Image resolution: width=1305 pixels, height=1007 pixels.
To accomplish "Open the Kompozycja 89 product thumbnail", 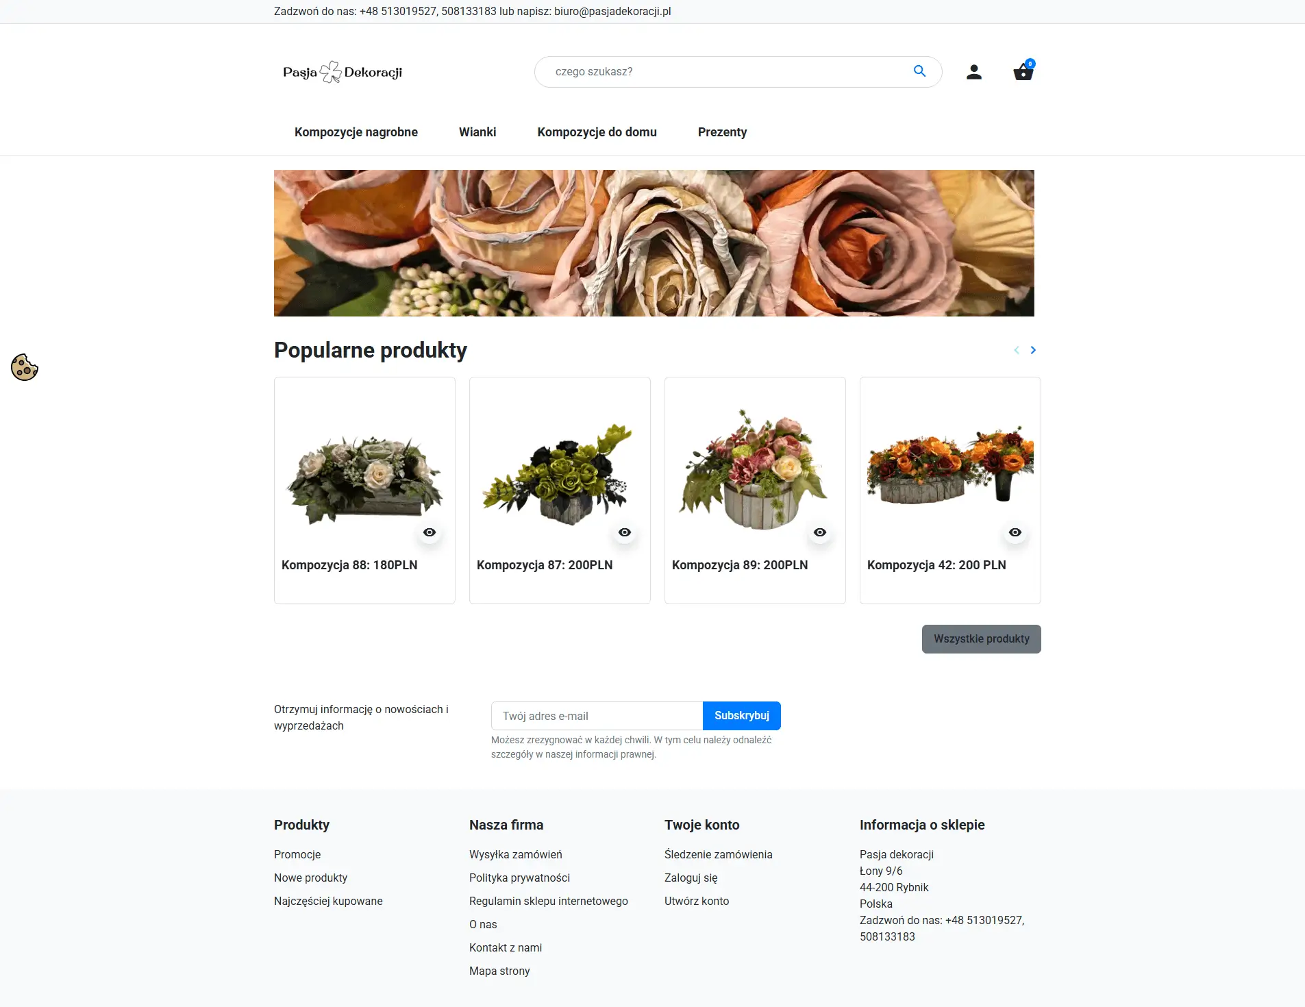I will pos(754,469).
